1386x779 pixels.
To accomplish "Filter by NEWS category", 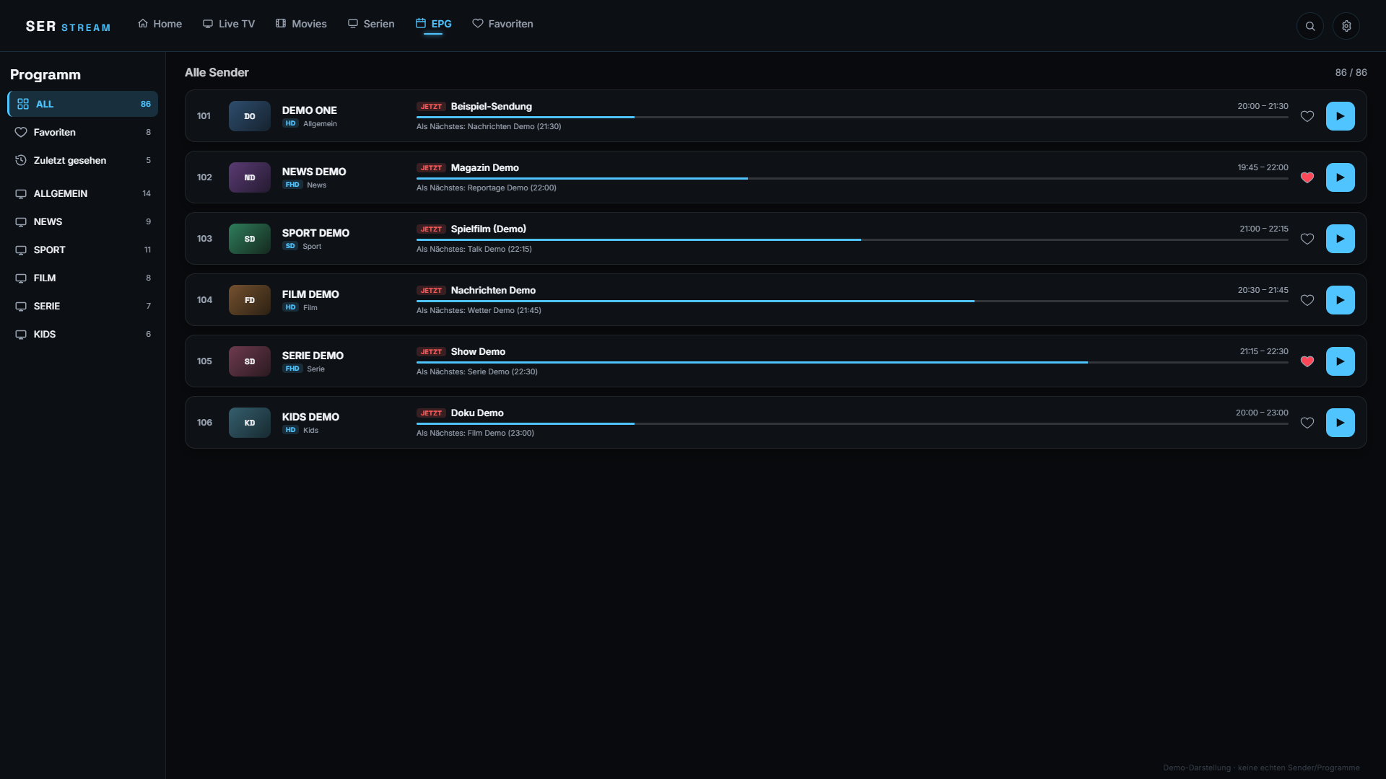I will (x=83, y=221).
